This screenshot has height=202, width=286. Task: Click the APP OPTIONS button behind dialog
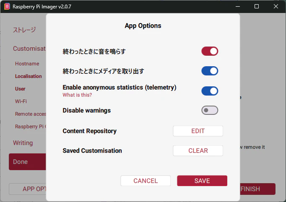pos(27,189)
